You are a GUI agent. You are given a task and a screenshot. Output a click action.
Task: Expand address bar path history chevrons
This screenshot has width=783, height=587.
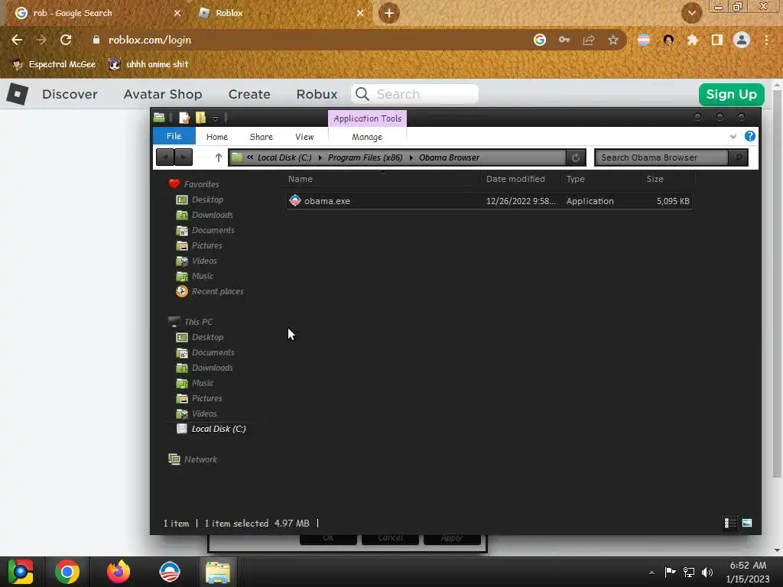click(250, 157)
